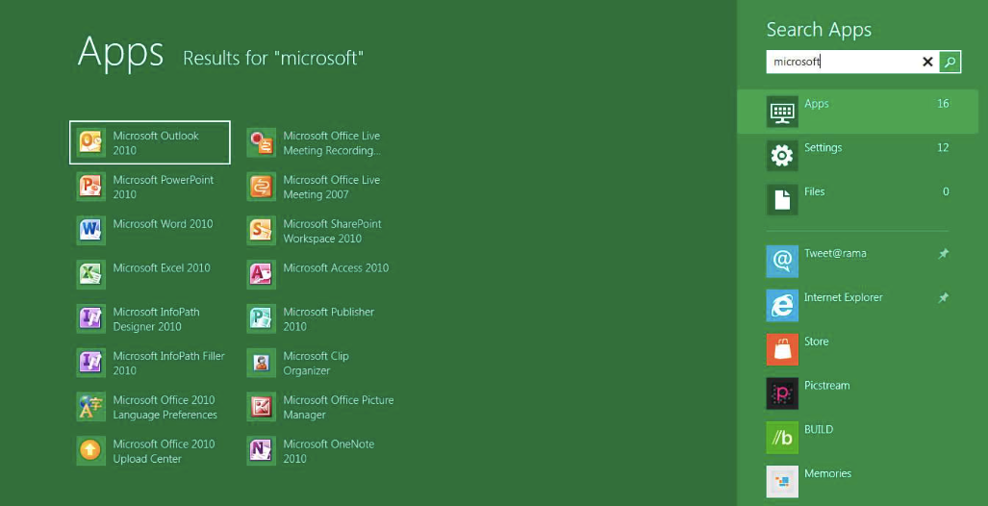Screen dimensions: 988x506
Task: Select the InfoPath Filler 2010 icon
Action: (90, 363)
